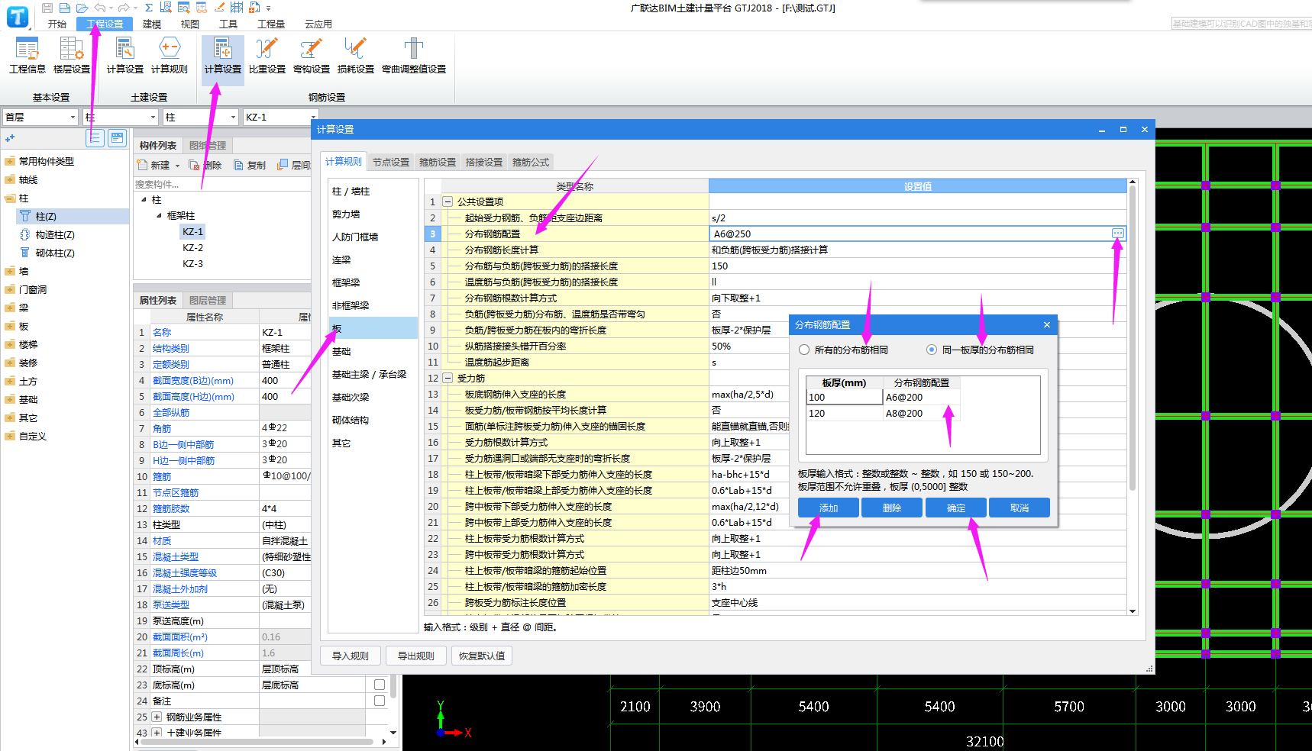Collapse 受力筋 group in rules table
This screenshot has height=751, width=1312.
pos(448,378)
